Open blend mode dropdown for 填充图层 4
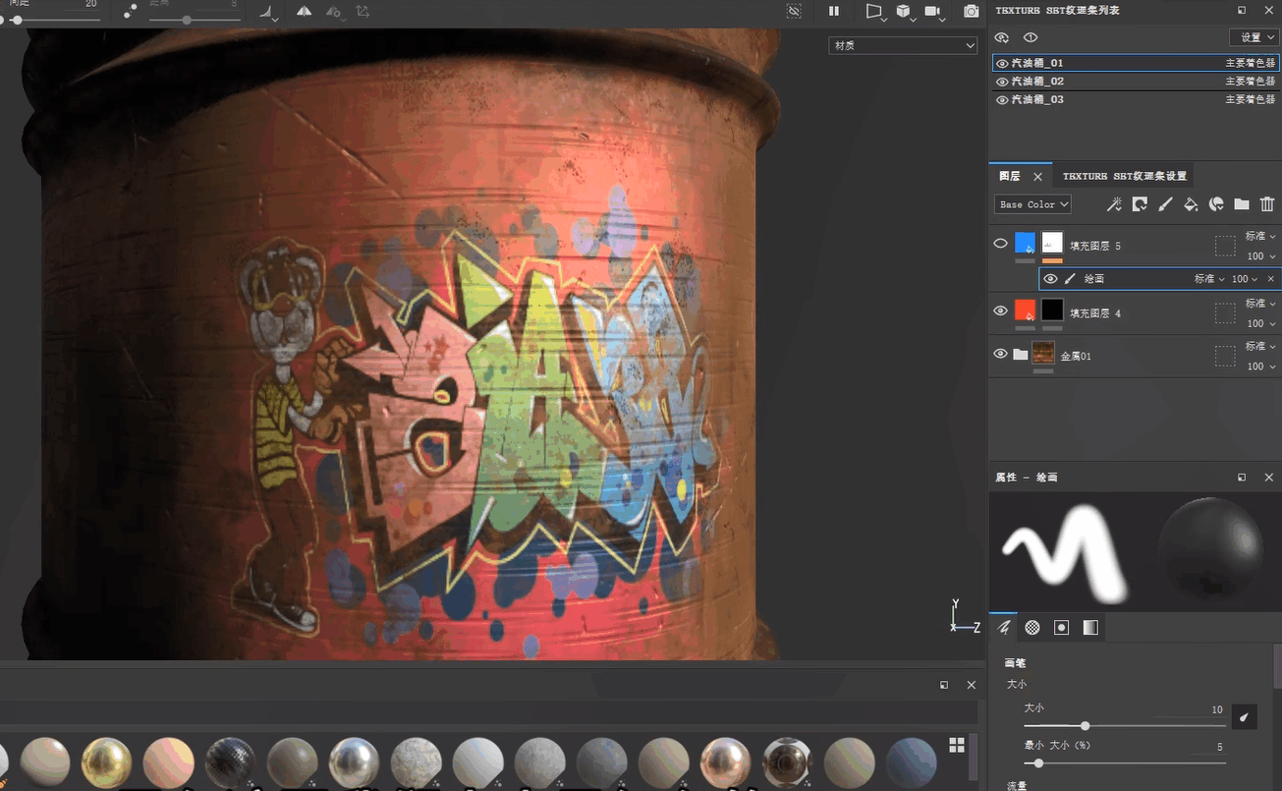The width and height of the screenshot is (1282, 791). 1260,304
